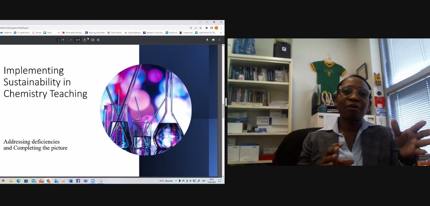Click the subtitle 'Addressing deficiencies and Completing the picture'
430x206 pixels.
(x=35, y=144)
